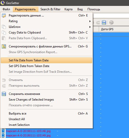Expand the Шаблон submenu arrow
Image resolution: width=129 pixels, height=138 pixels.
point(90,27)
